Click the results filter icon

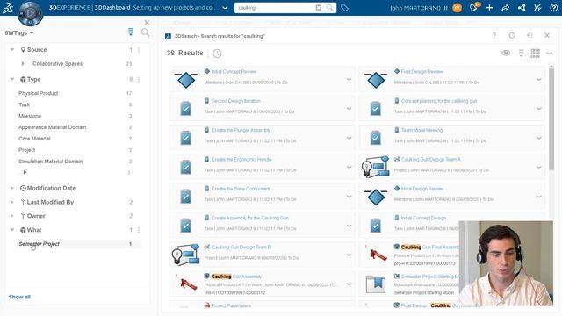tap(521, 53)
